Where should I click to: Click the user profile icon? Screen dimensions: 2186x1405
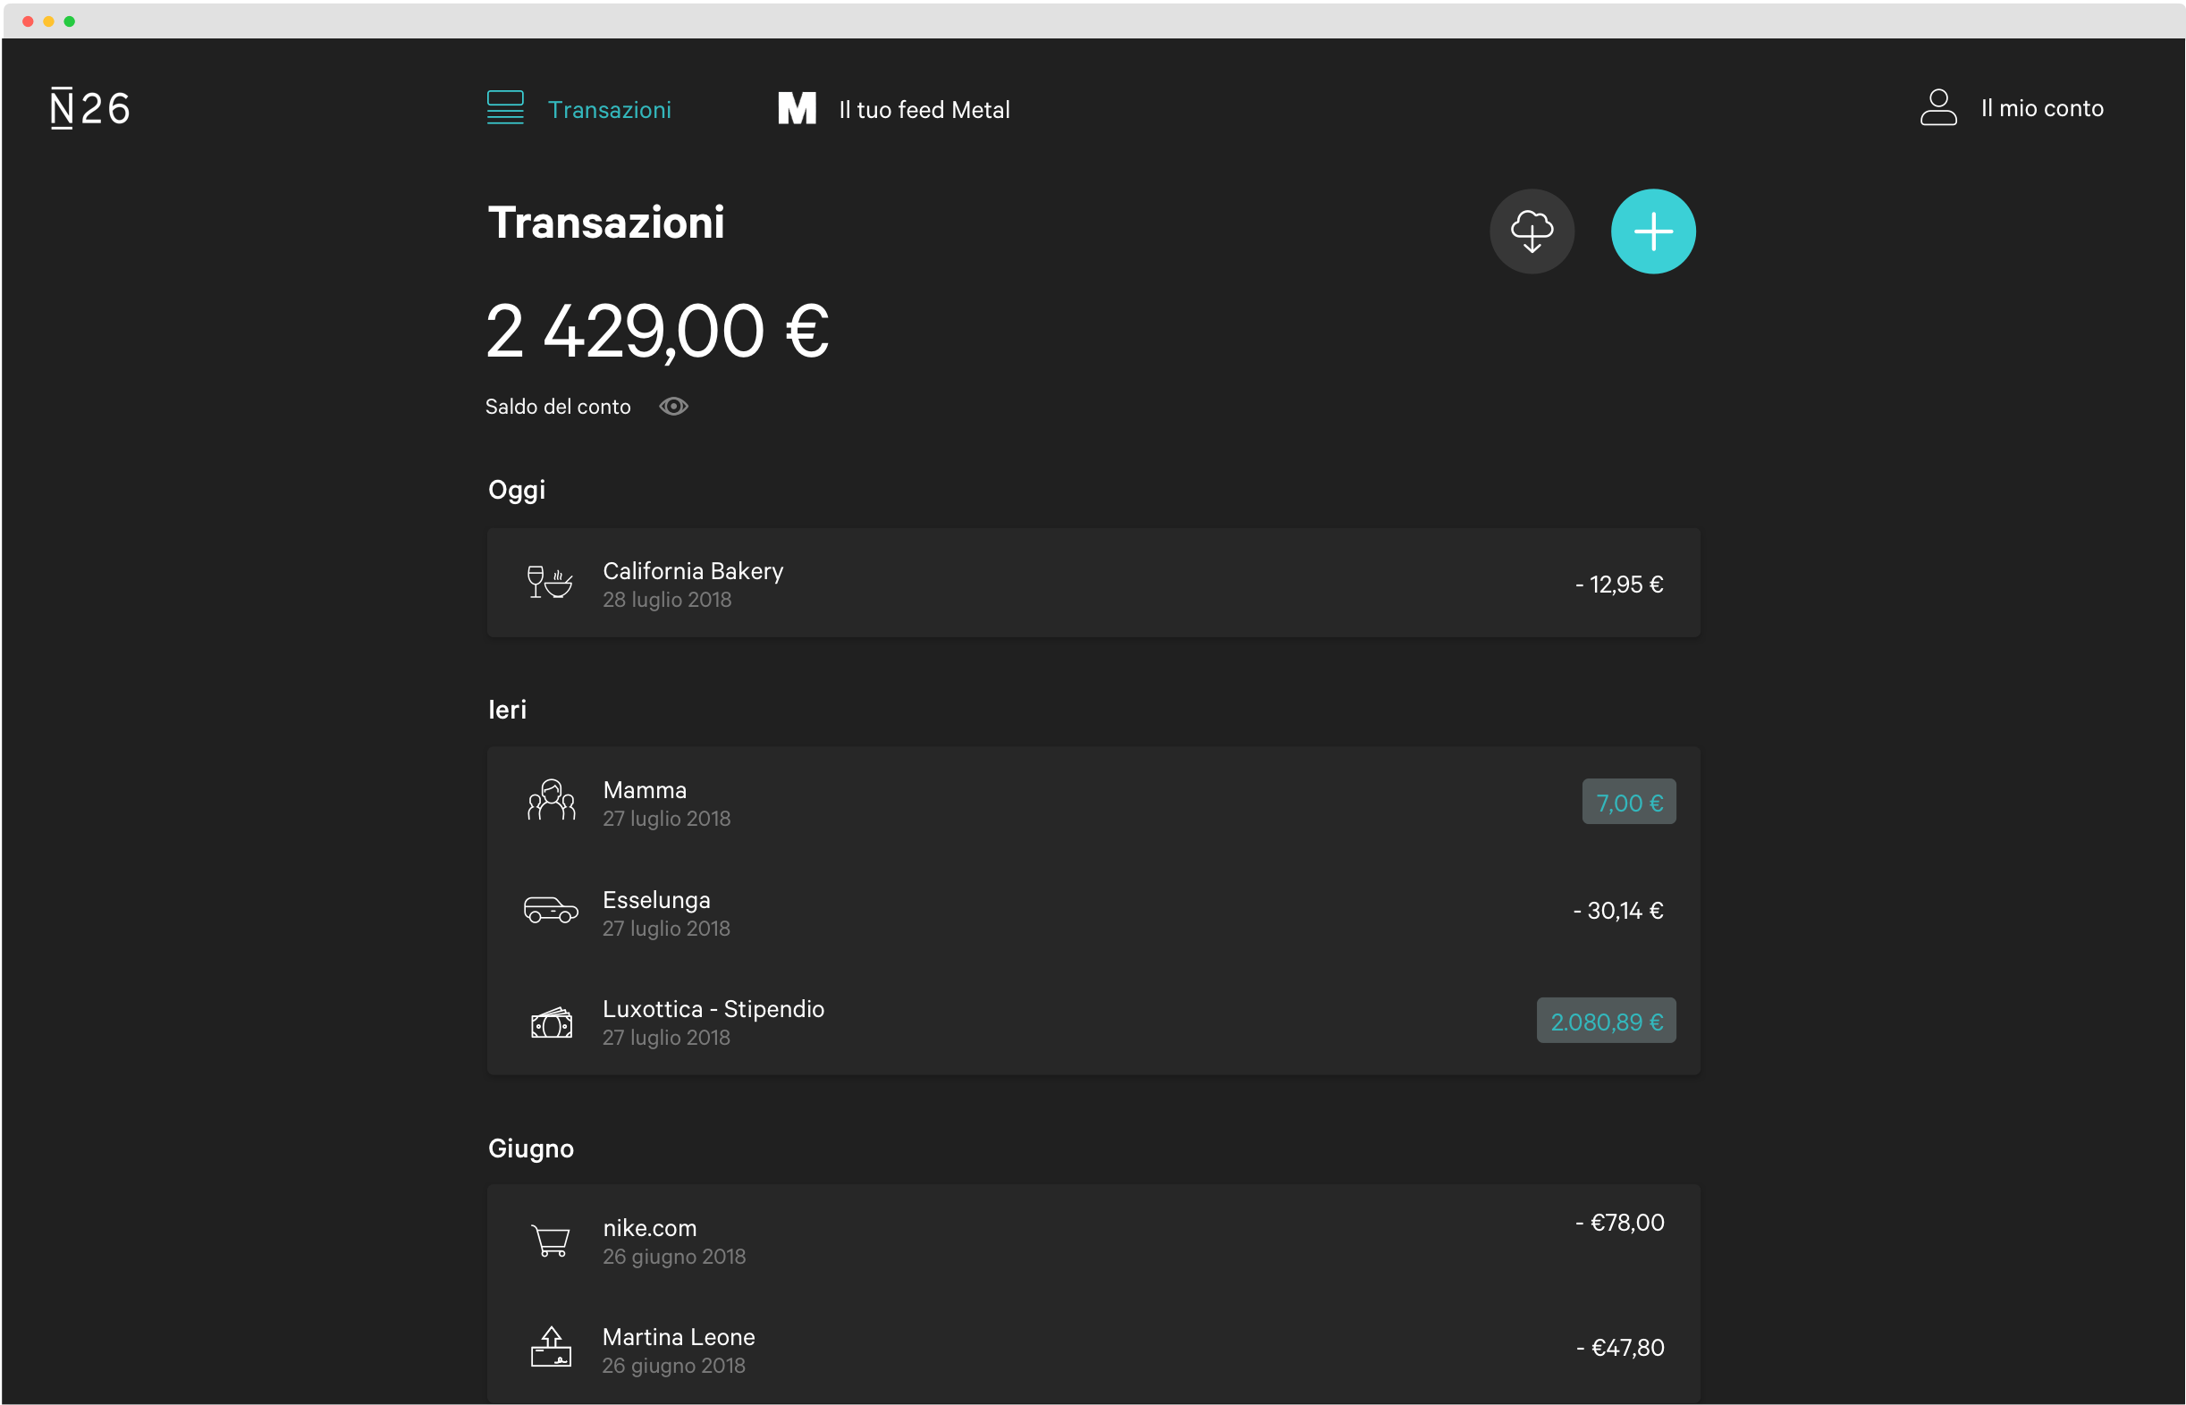coord(1937,107)
